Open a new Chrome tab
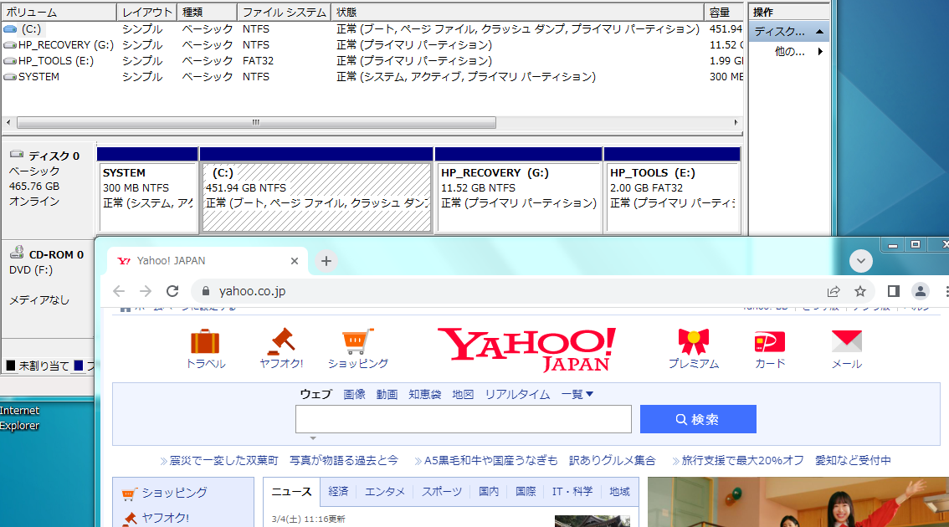Image resolution: width=949 pixels, height=527 pixels. tap(326, 261)
